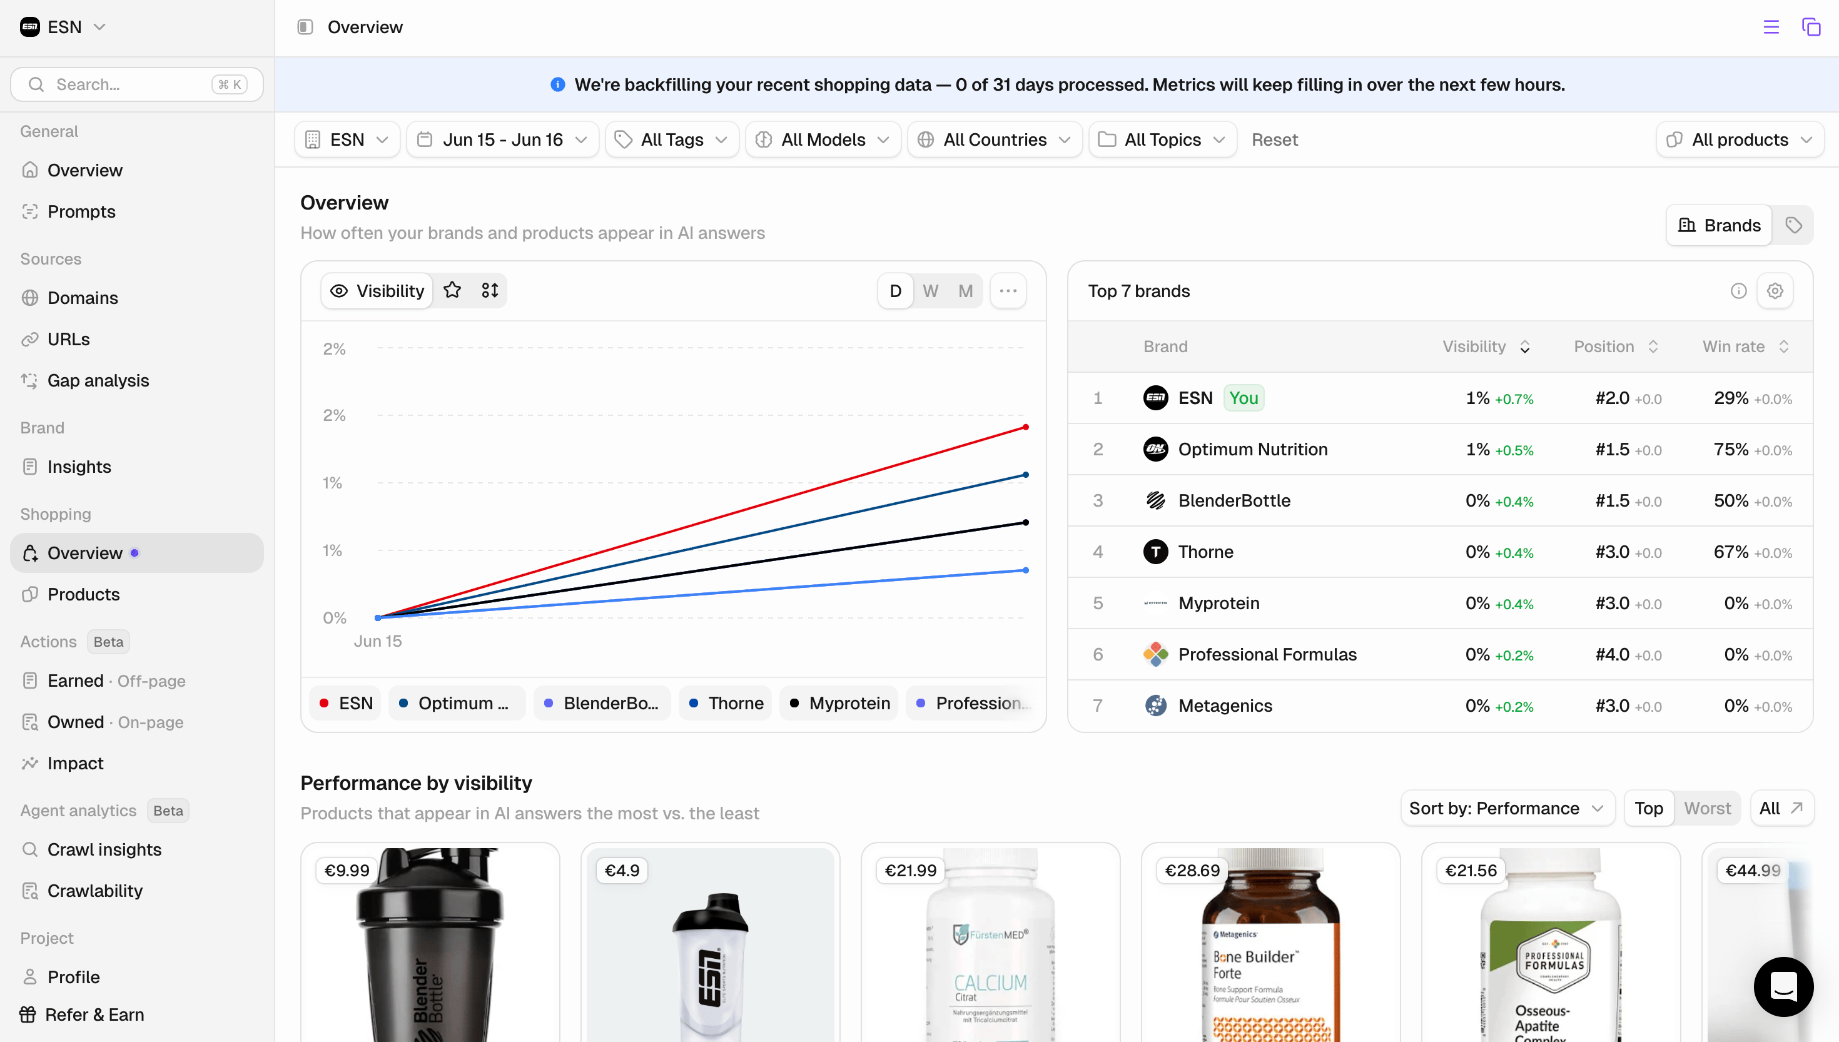Open the €9.99 BlenderBottle product thumbnail
Image resolution: width=1839 pixels, height=1042 pixels.
click(x=430, y=943)
